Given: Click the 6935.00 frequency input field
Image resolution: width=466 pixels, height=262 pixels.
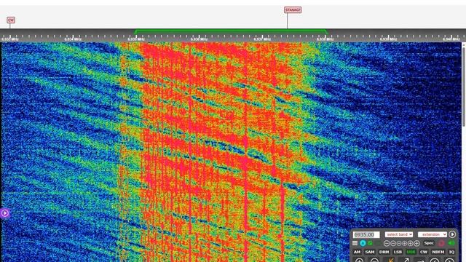Looking at the screenshot, I should click(x=366, y=234).
